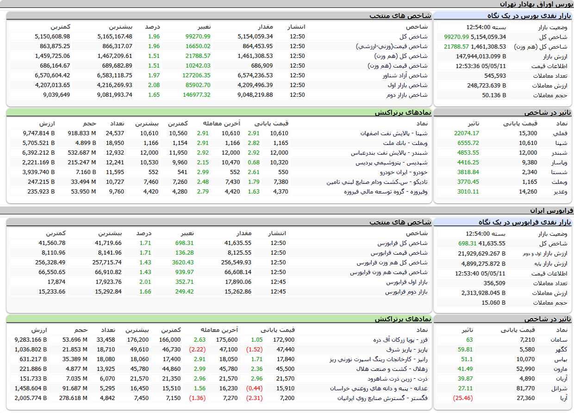
Task: Select 'وپاسار' in the index impact table
Action: (559, 163)
